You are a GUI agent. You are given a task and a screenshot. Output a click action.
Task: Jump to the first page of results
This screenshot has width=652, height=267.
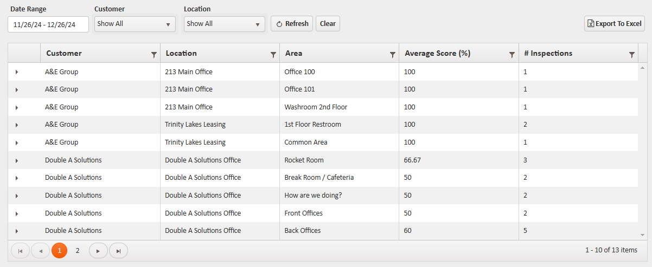point(21,251)
